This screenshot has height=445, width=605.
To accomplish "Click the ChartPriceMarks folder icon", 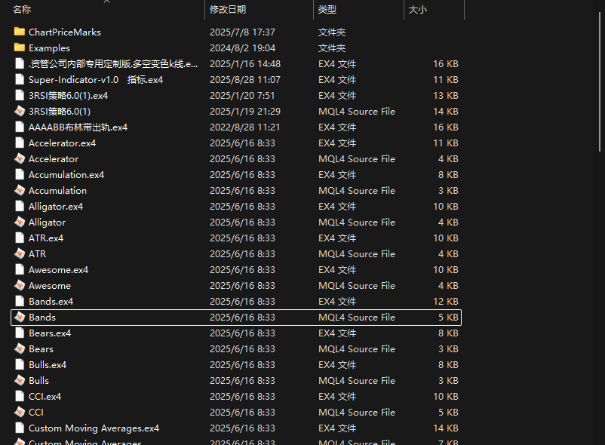I will pos(20,32).
